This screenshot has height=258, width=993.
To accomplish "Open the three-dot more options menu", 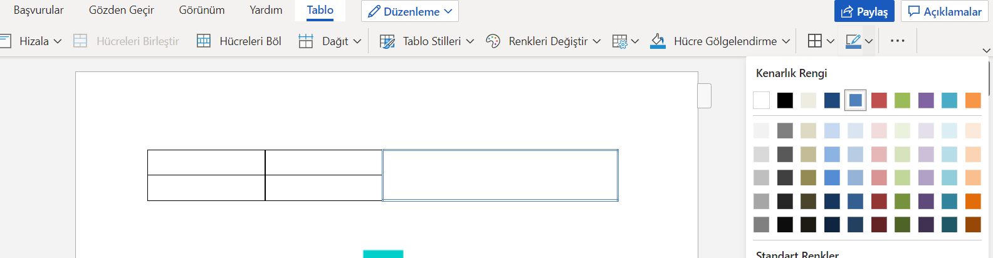I will (x=897, y=41).
